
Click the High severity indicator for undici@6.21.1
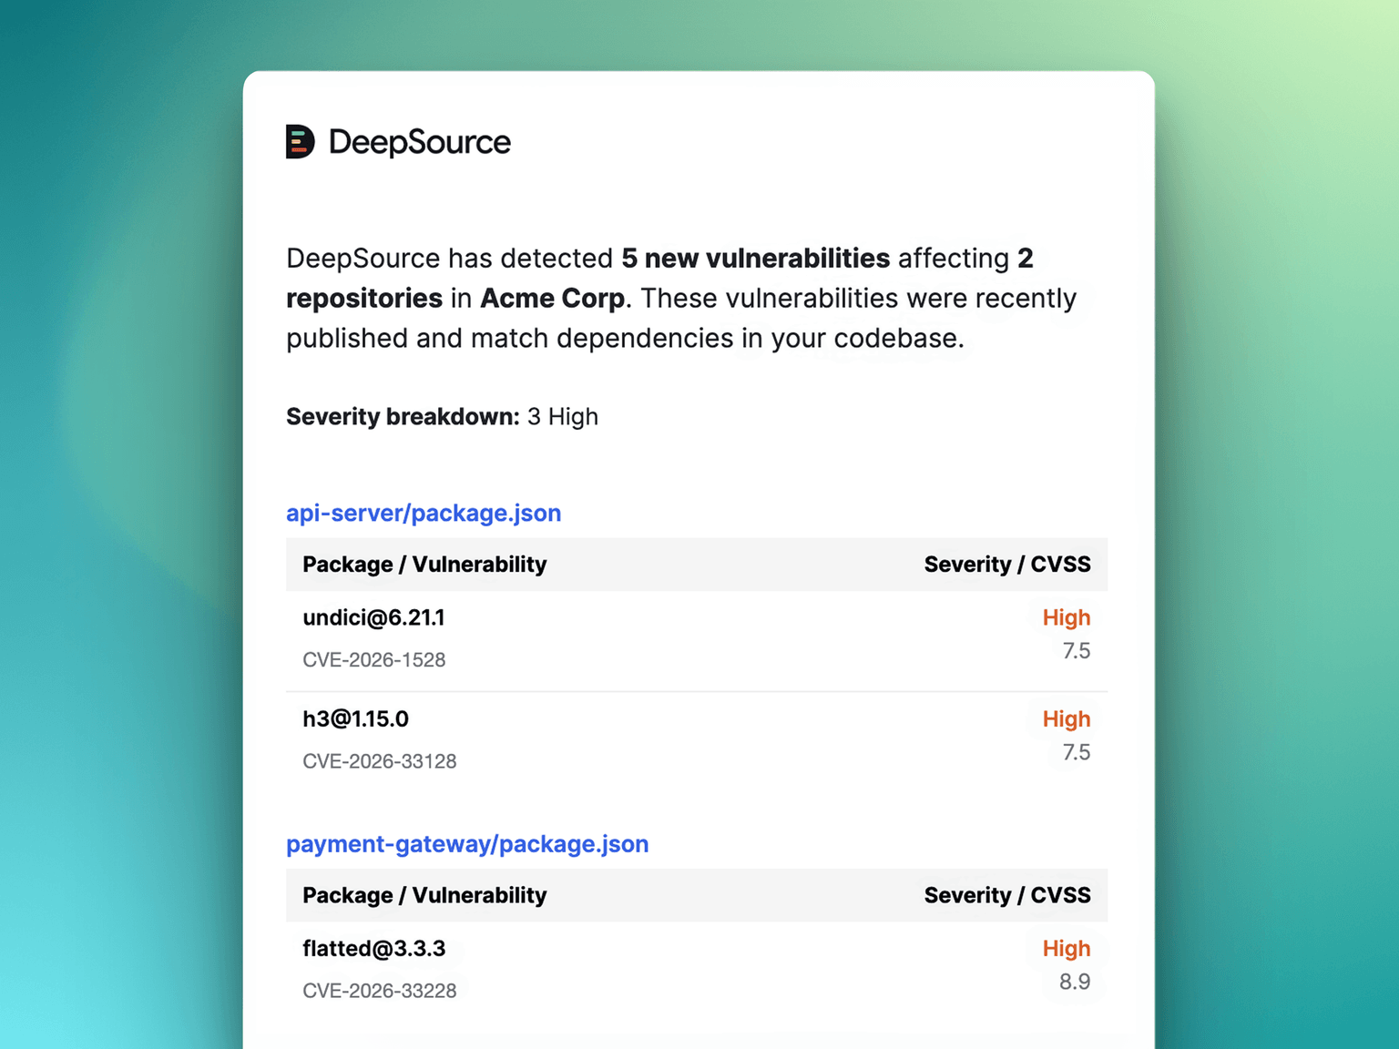pyautogui.click(x=1066, y=617)
